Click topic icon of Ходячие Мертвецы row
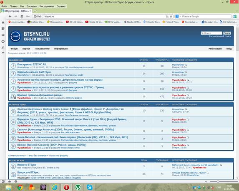239x191 pixels. [13, 112]
